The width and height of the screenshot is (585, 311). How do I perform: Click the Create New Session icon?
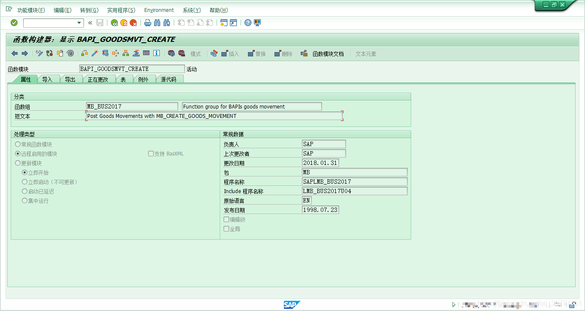(x=224, y=23)
